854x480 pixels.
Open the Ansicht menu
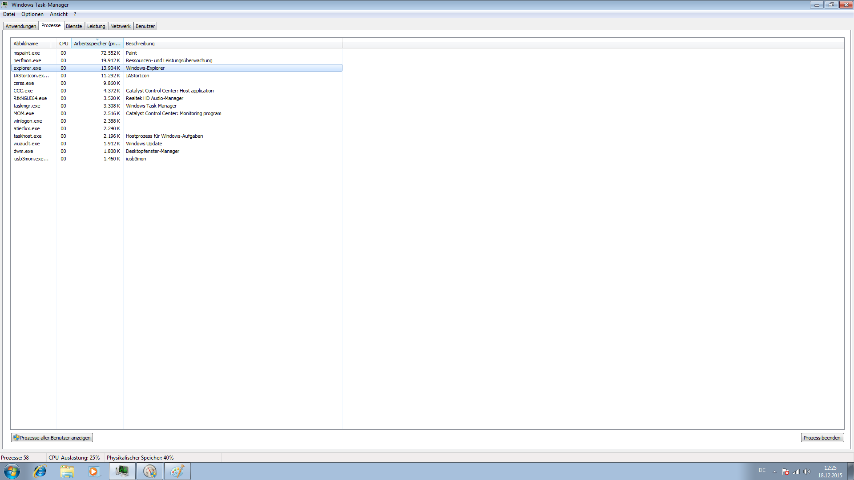[x=59, y=14]
